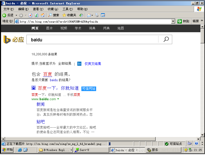Click the keyboard language bar icon
This screenshot has width=205, height=155.
pos(189,143)
